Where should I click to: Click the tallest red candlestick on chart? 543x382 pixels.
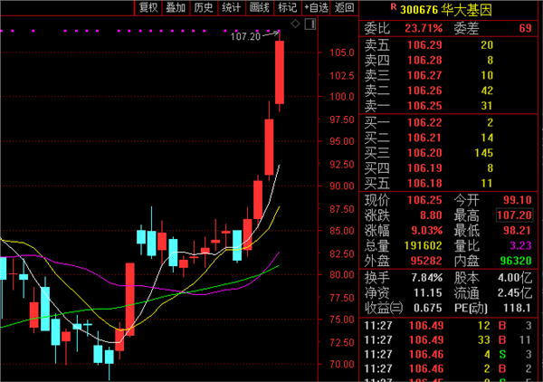280,72
